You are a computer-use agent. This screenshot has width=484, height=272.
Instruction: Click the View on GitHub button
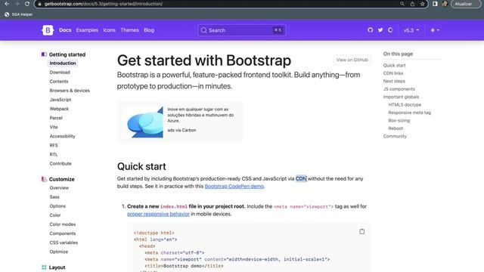352,60
